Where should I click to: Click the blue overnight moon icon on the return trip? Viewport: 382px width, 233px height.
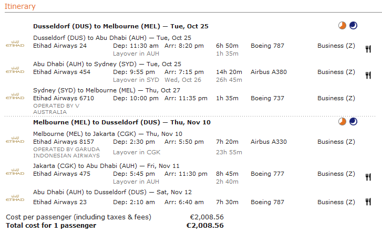coord(353,122)
